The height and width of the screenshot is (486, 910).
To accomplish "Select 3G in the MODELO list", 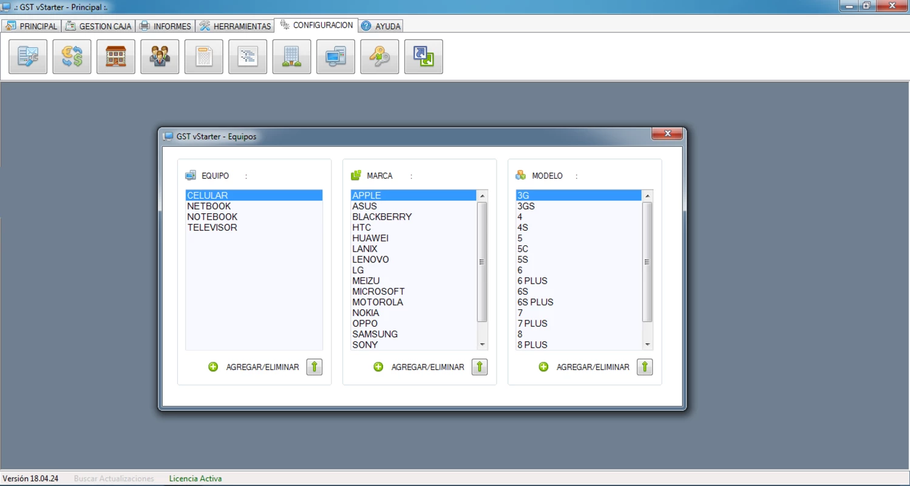I will tap(579, 196).
